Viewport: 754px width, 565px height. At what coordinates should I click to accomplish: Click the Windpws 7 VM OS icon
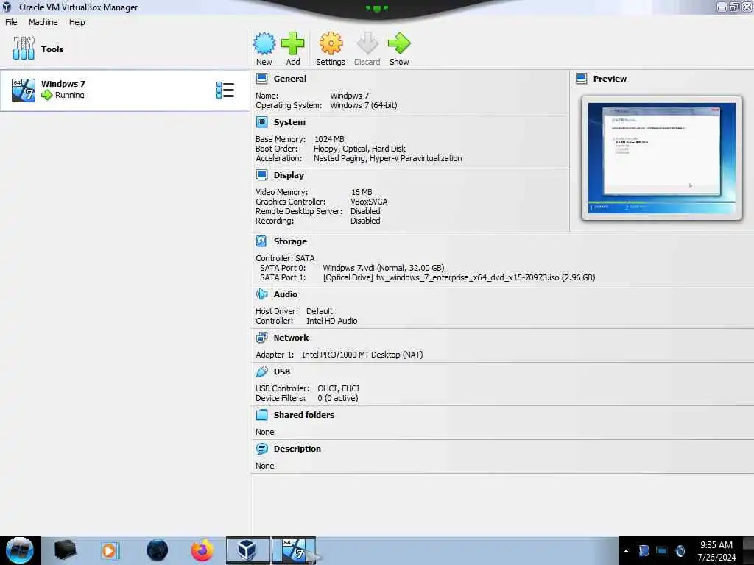click(24, 90)
